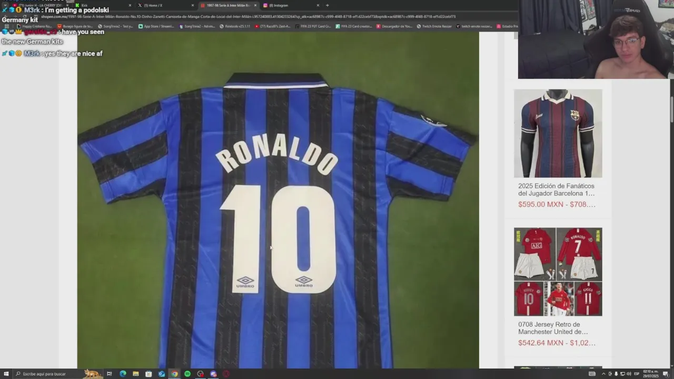Open the clock showing 02:10 a. m.
Screen dimensions: 674x379
(650, 374)
